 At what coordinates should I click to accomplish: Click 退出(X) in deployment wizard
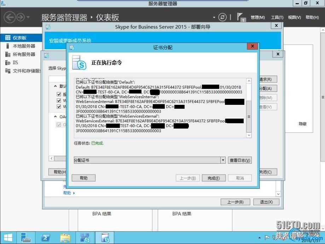pyautogui.click(x=266, y=202)
